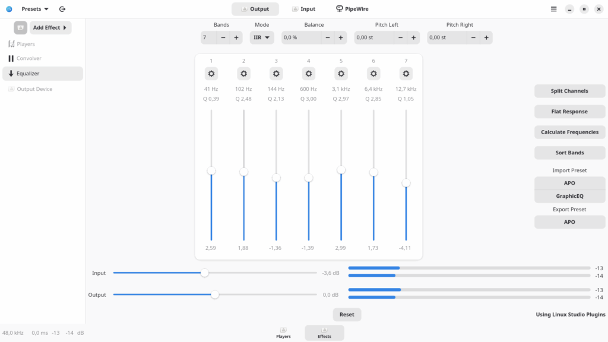The image size is (608, 342).
Task: Toggle the global bypass button left of Add Effect
Action: pos(21,27)
